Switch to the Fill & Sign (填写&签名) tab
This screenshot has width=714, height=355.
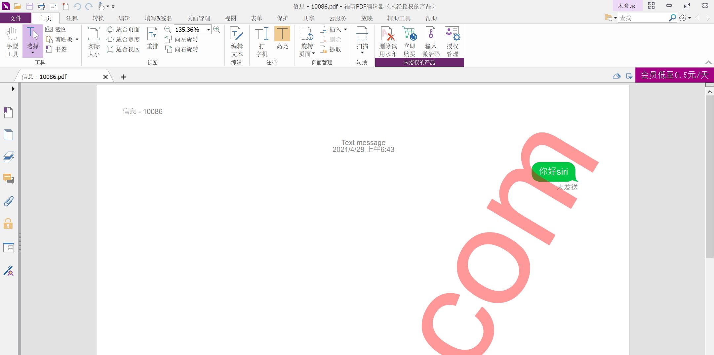tap(158, 18)
